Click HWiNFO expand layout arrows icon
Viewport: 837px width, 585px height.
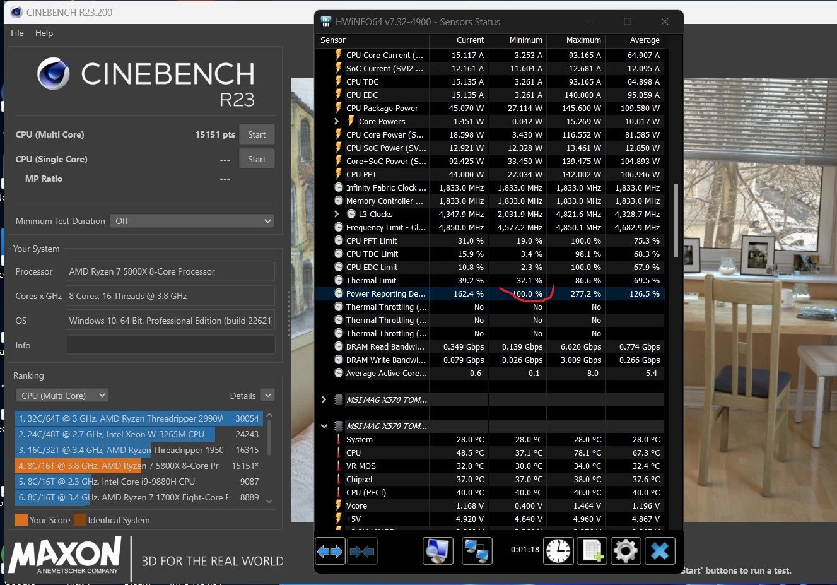[x=330, y=552]
